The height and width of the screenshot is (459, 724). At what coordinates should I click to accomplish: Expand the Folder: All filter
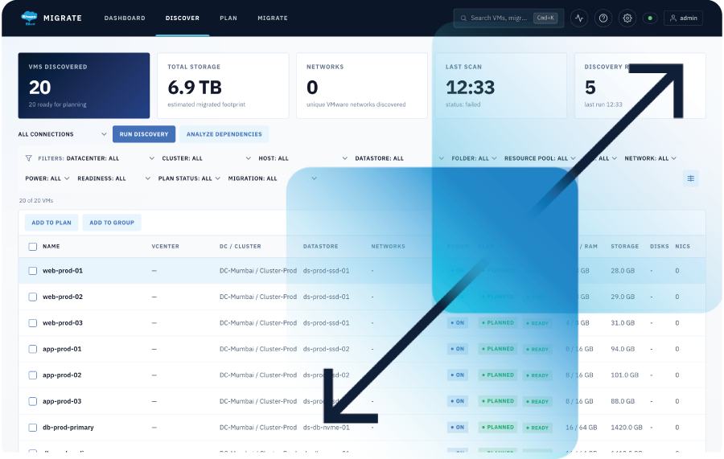[474, 158]
